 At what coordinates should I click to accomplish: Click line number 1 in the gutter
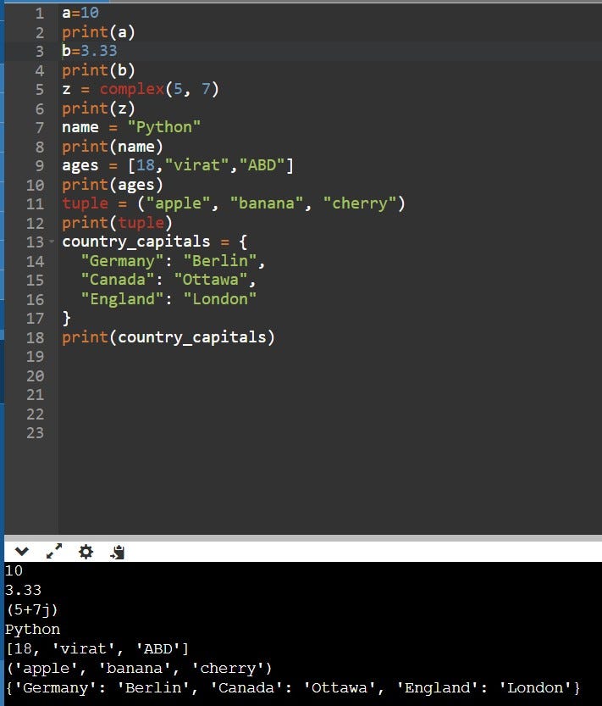(40, 13)
